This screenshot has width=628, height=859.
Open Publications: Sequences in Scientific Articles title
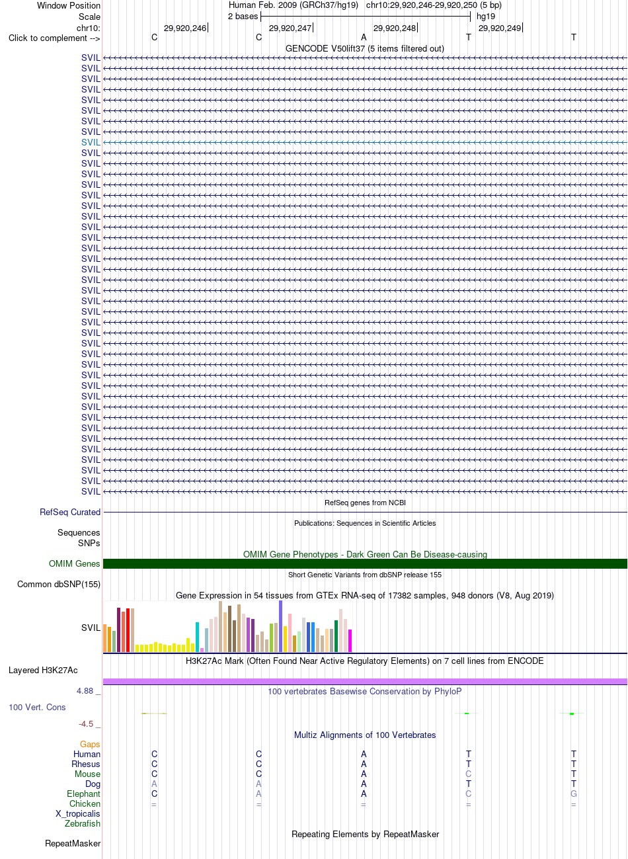coord(365,523)
